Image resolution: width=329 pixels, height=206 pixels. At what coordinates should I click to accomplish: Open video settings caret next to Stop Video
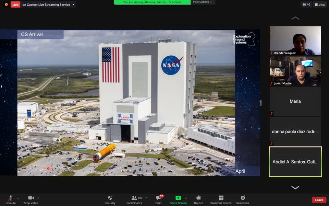coord(39,197)
